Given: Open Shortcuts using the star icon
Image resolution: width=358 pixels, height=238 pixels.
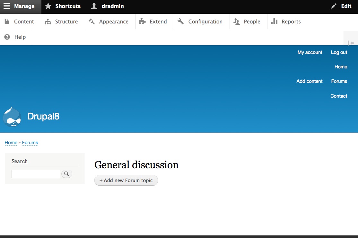Looking at the screenshot, I should [48, 6].
